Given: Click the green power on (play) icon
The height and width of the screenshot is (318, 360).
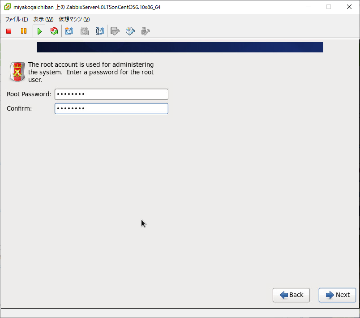Looking at the screenshot, I should tap(39, 31).
